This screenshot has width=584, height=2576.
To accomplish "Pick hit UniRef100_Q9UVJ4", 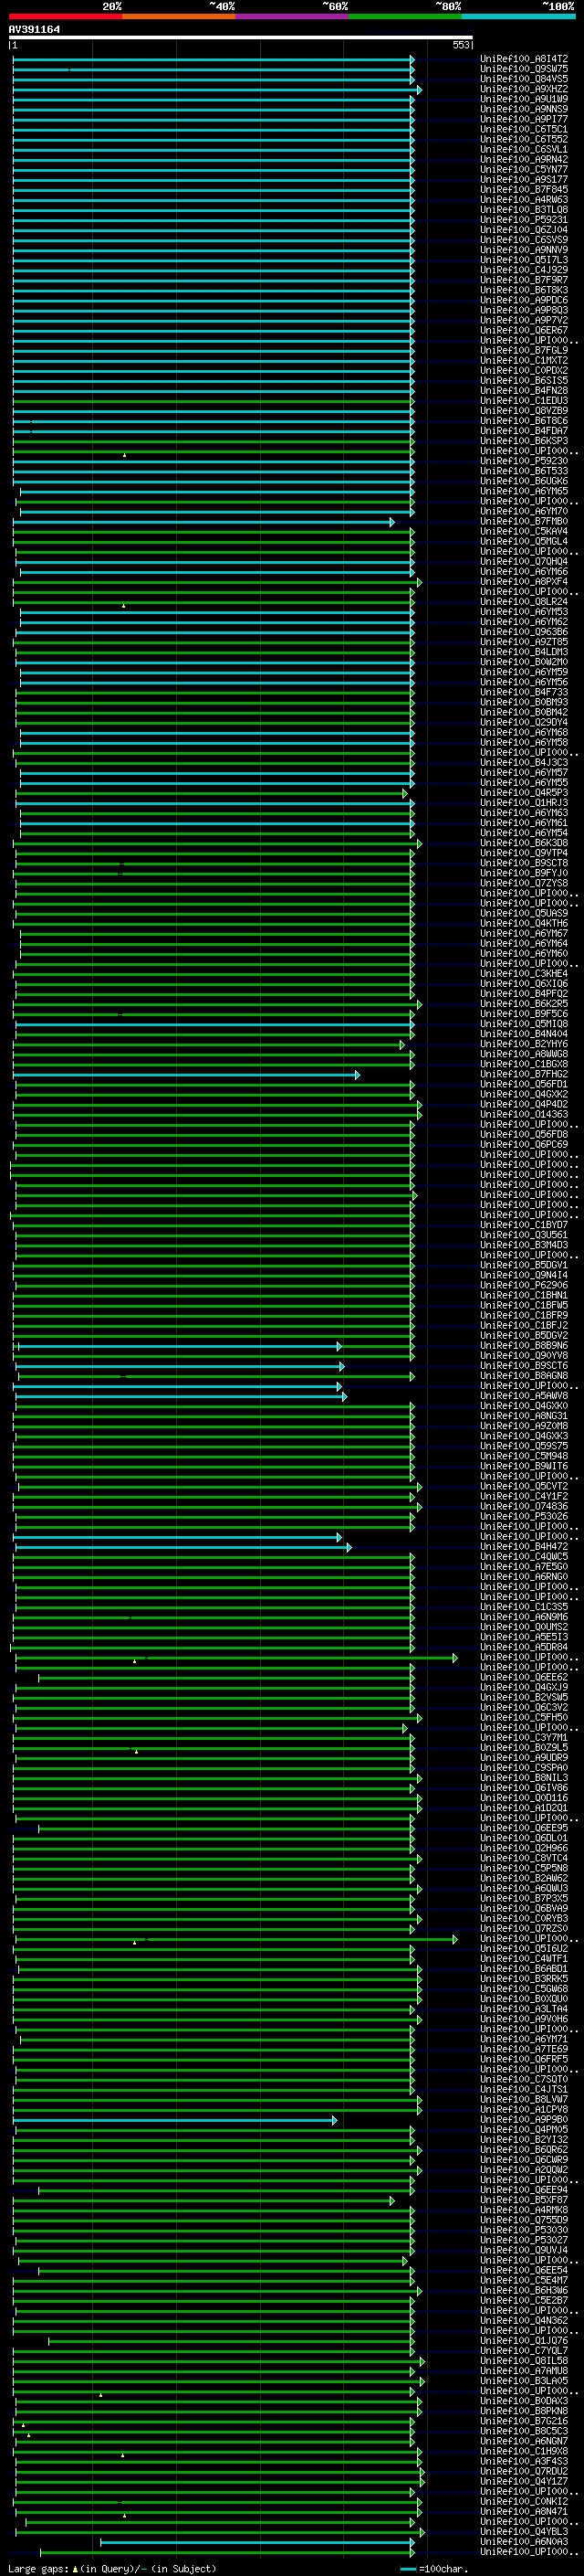I will point(524,2250).
